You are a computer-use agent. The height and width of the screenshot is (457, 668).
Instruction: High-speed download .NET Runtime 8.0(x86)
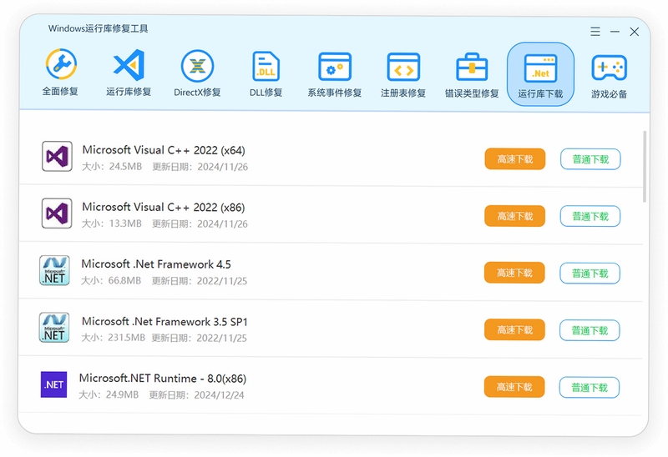pyautogui.click(x=514, y=387)
